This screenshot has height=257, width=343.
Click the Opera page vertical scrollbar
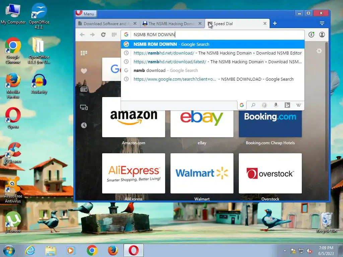[327, 107]
